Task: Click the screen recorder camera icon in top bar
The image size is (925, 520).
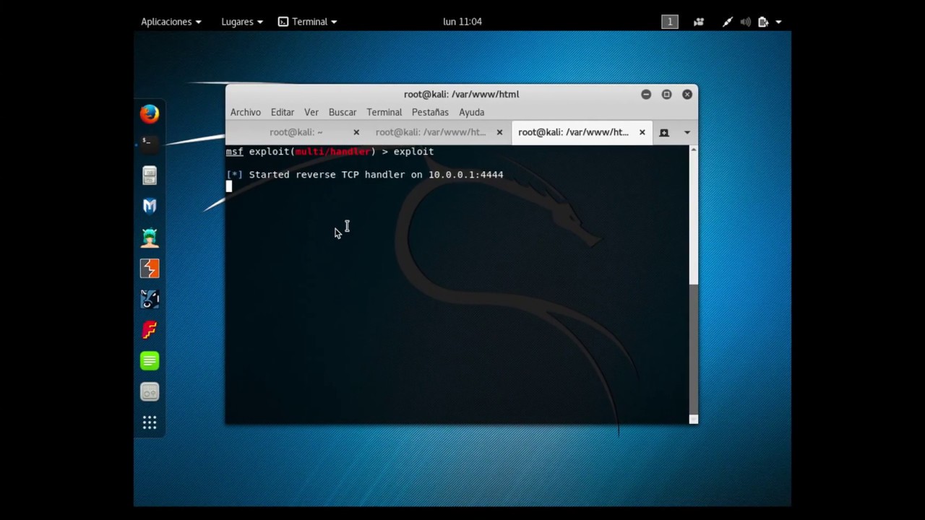Action: click(x=699, y=22)
